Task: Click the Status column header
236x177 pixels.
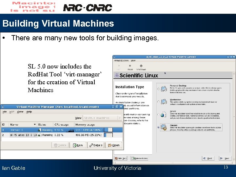Action: (x=45, y=125)
